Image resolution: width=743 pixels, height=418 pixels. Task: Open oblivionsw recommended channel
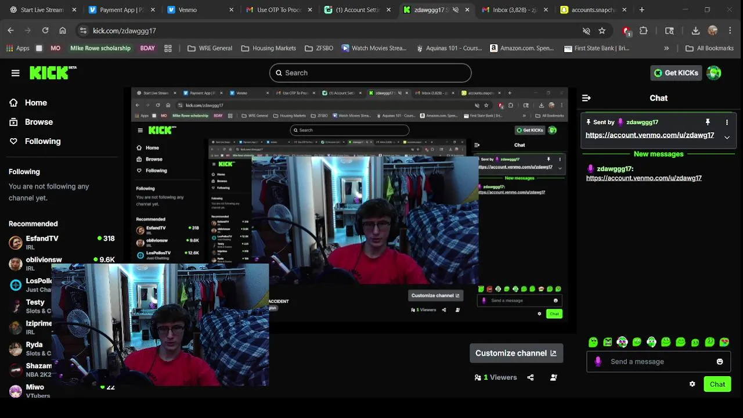point(62,264)
